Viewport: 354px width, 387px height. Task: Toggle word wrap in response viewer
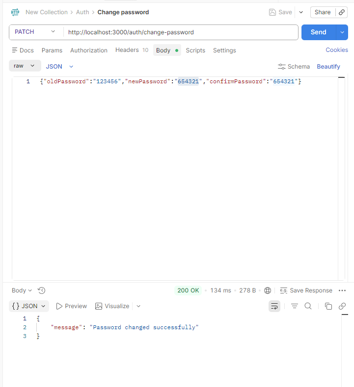274,306
